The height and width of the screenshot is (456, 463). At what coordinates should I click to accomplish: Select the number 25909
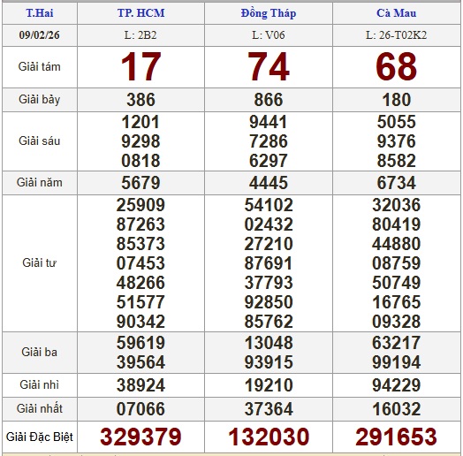140,205
